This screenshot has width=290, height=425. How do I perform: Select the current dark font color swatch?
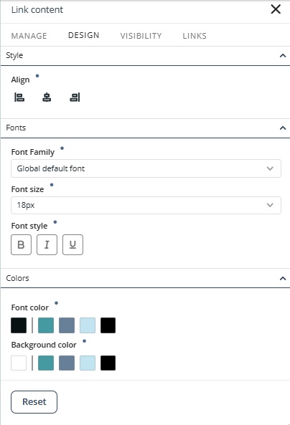(x=19, y=325)
